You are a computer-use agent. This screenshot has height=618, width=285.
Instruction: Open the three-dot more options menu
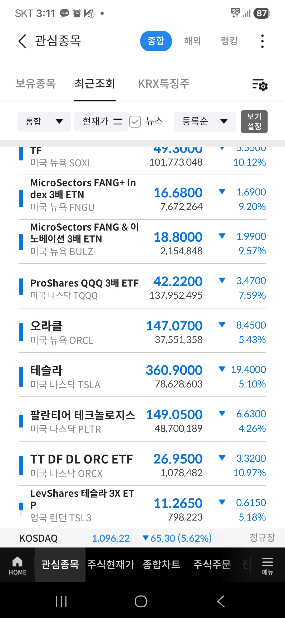pyautogui.click(x=262, y=41)
